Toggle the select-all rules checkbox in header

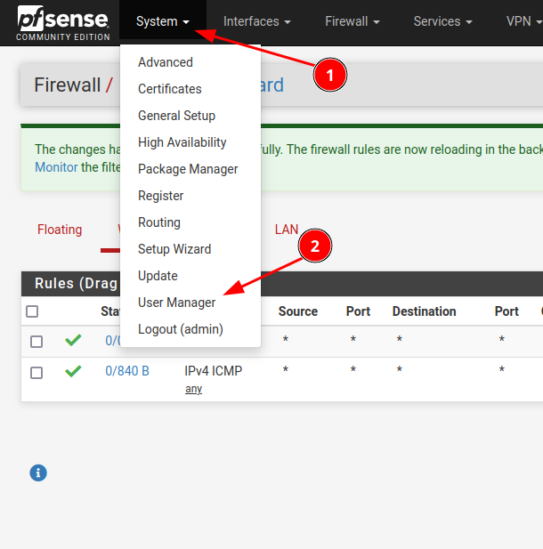(x=32, y=311)
